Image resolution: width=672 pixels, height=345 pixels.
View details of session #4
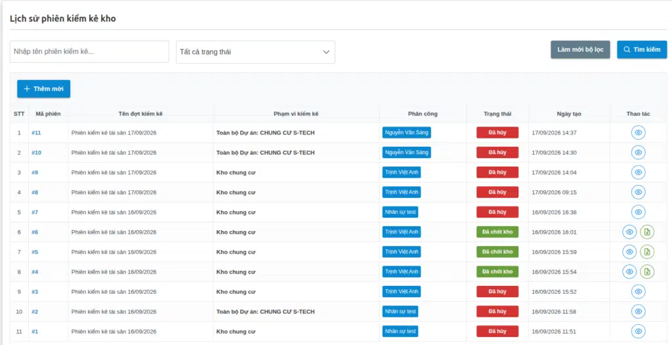tap(629, 272)
